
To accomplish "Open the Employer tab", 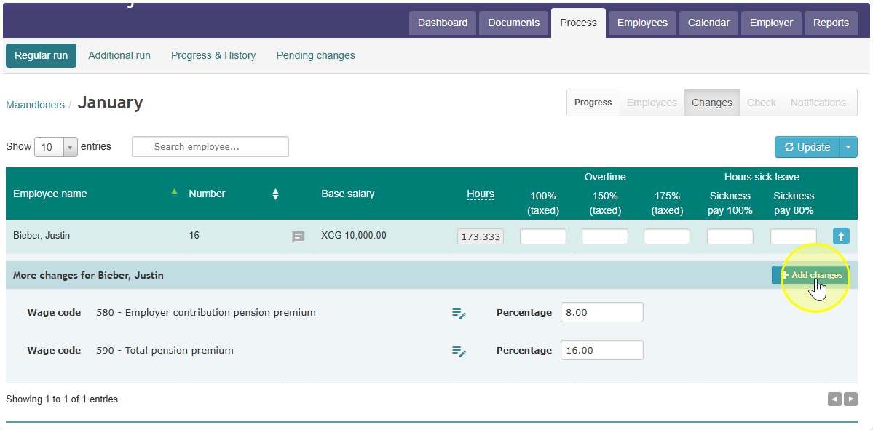I will 771,23.
